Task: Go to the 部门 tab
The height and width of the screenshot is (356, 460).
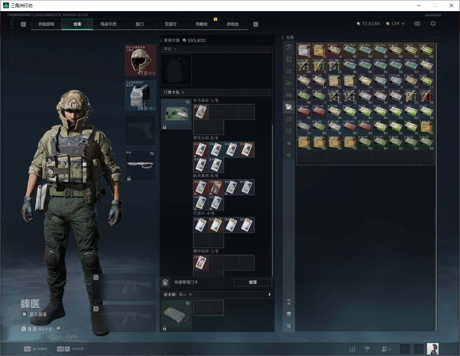Action: pyautogui.click(x=140, y=24)
